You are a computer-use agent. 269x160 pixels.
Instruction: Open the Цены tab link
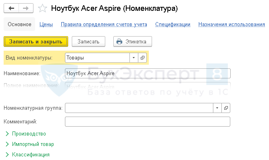[x=46, y=25]
